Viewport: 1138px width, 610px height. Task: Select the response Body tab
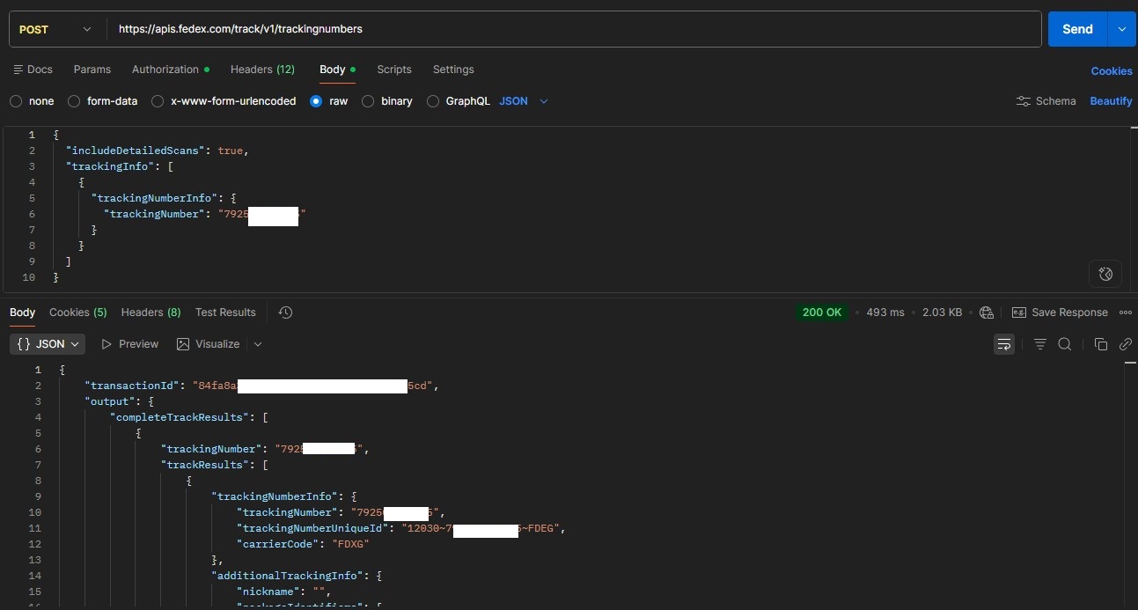(x=22, y=312)
